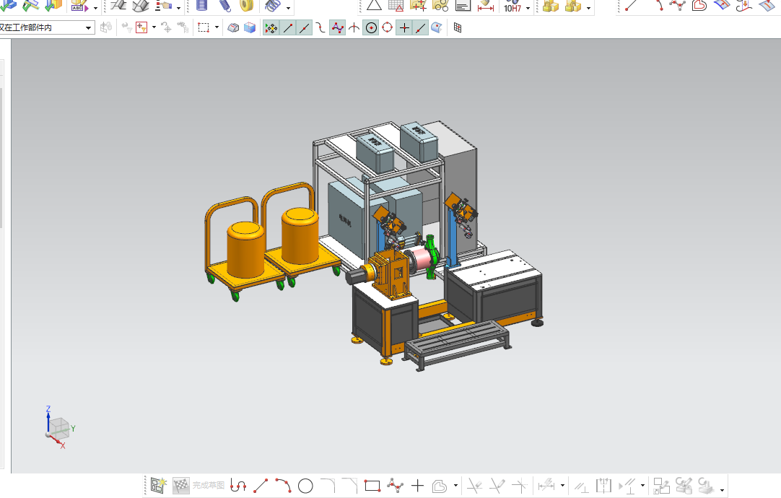Open the selection scope dropdown 在工作部件内
Image resolution: width=781 pixels, height=498 pixels.
click(47, 28)
